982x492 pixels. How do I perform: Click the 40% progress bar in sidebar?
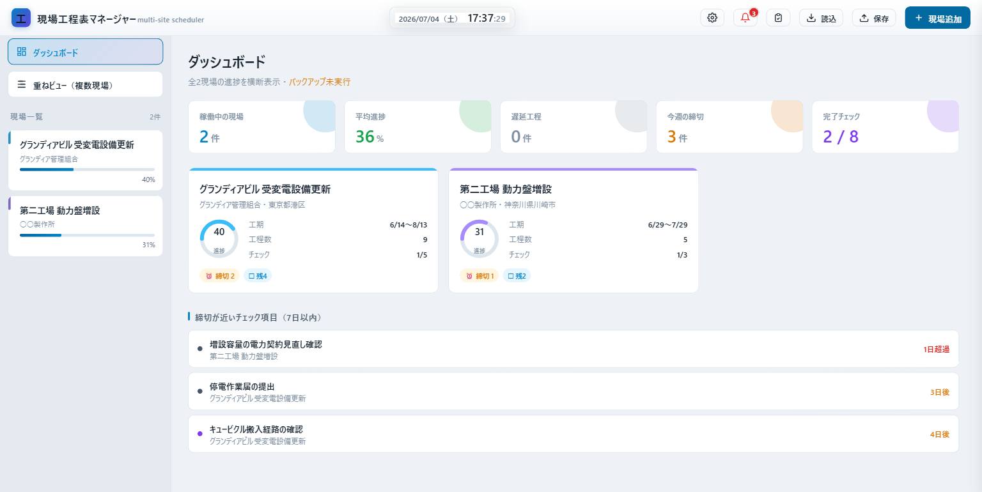click(x=87, y=169)
